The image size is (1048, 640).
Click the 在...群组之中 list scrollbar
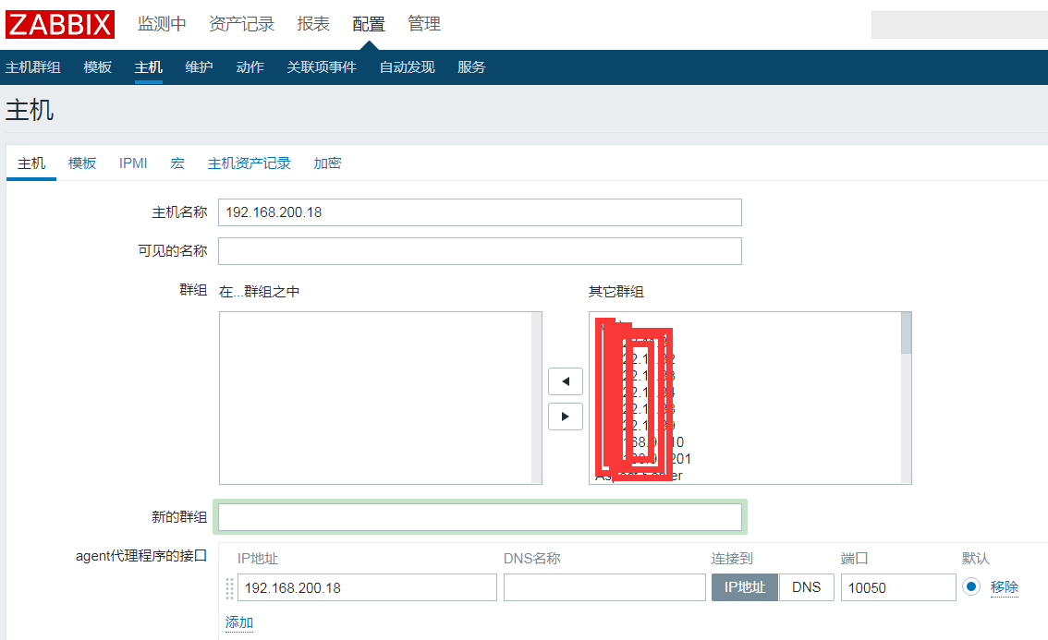pos(537,397)
